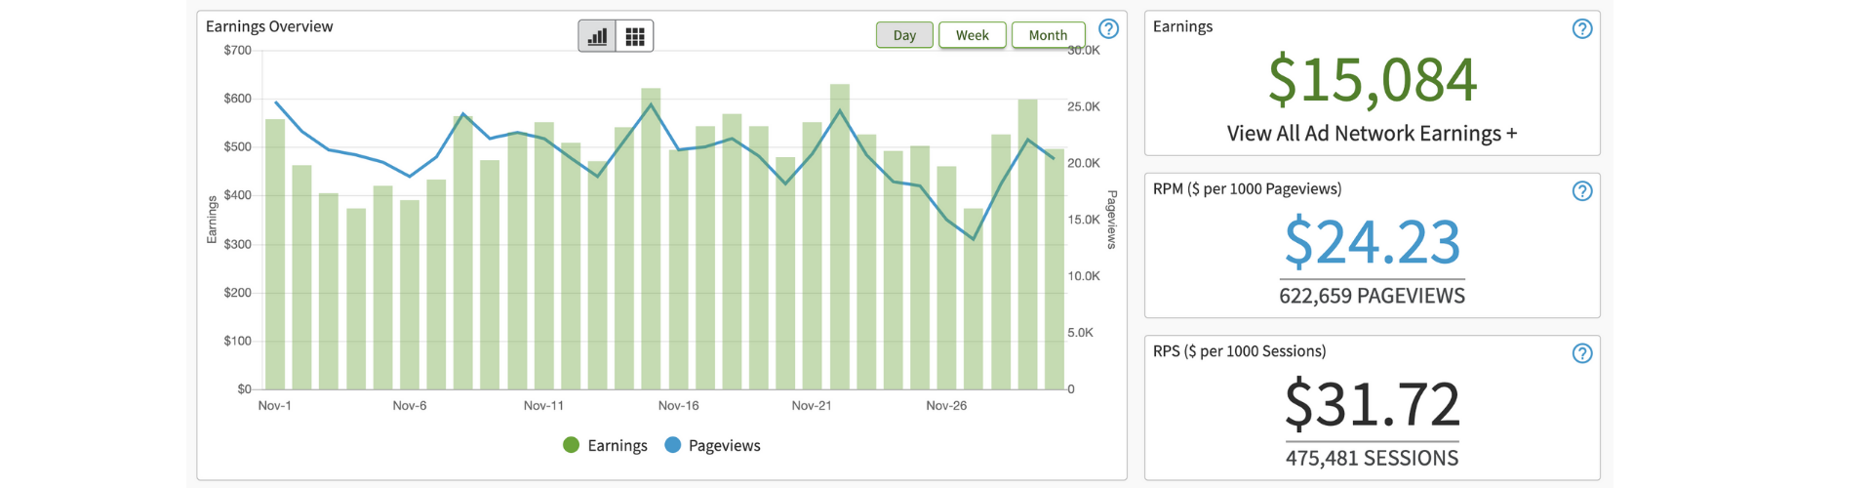The image size is (1873, 488).
Task: Click the 475,481 Sessions label
Action: pos(1372,458)
